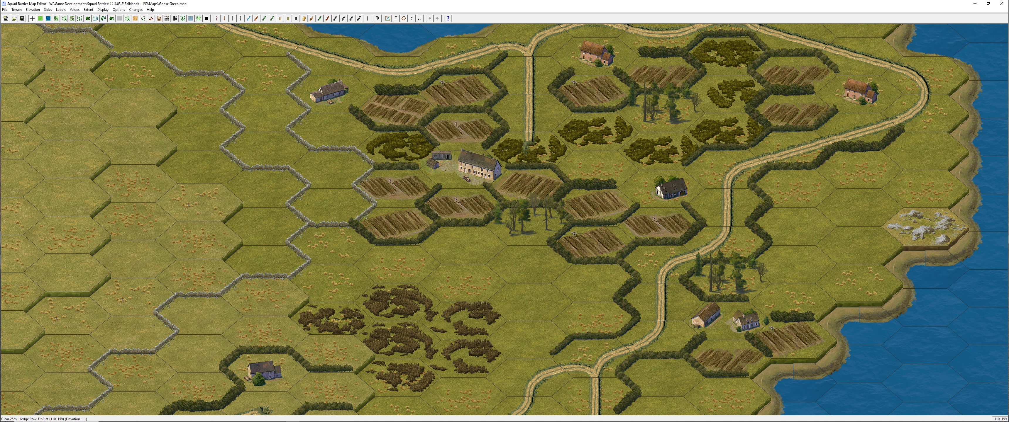Select the text label T tool

click(396, 18)
